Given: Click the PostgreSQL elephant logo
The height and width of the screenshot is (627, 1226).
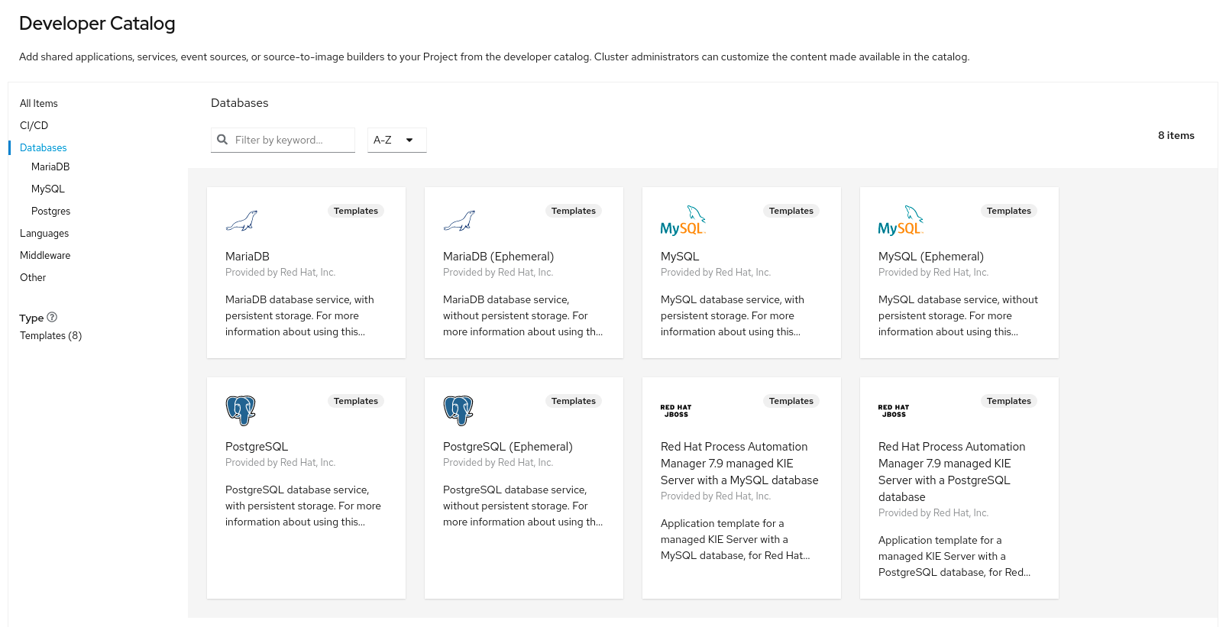Looking at the screenshot, I should coord(241,411).
